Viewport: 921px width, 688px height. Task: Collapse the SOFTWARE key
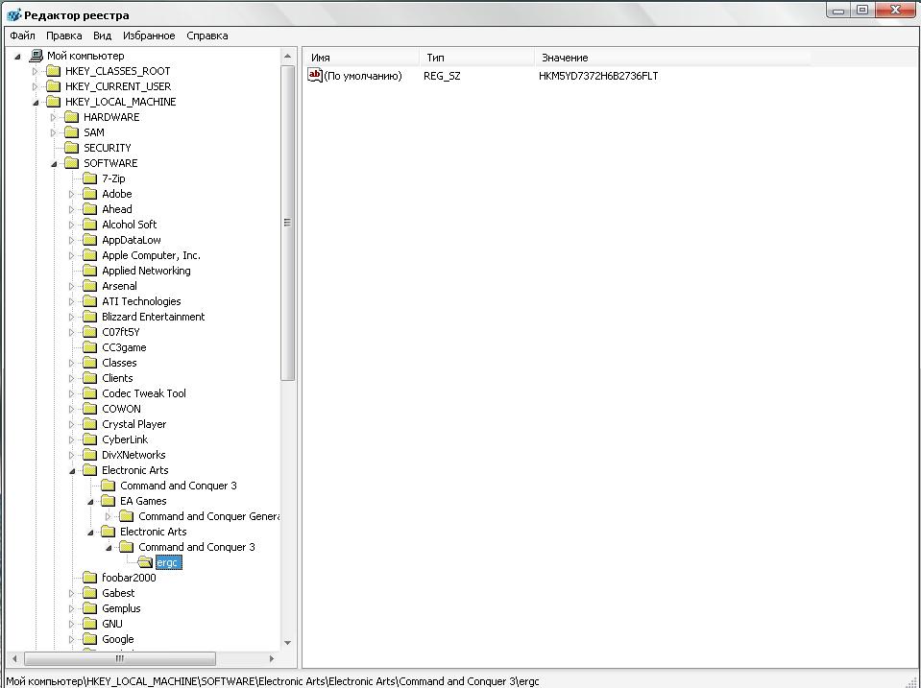pos(54,164)
